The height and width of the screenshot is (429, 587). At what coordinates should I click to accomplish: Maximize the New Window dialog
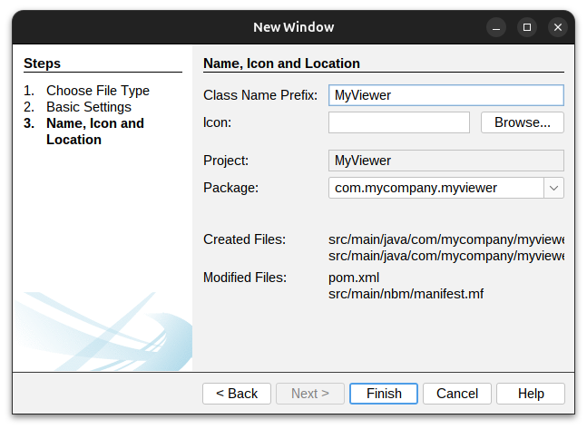click(527, 27)
